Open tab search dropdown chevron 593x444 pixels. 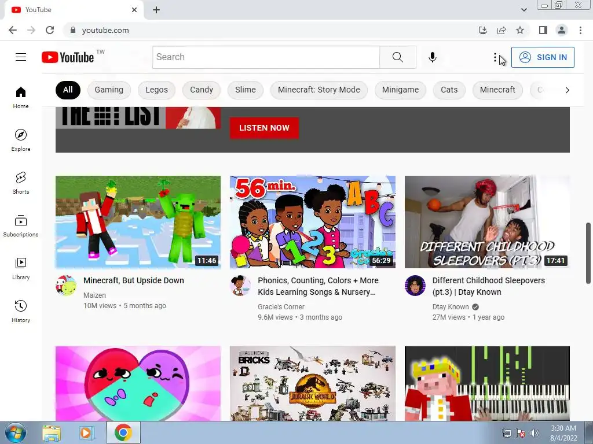(524, 10)
